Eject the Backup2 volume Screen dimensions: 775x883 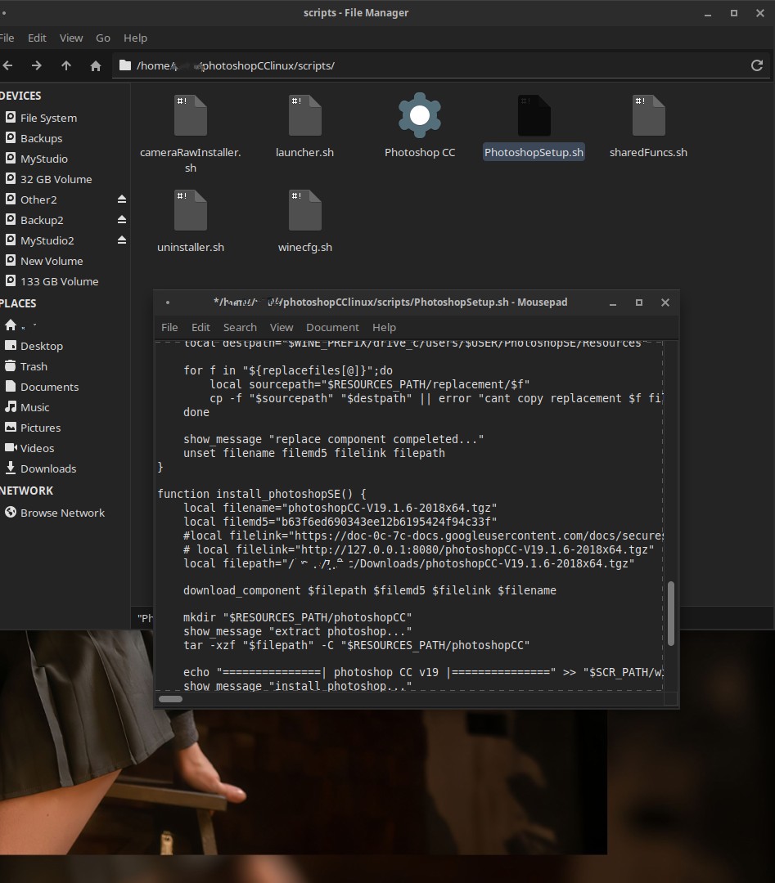click(122, 220)
